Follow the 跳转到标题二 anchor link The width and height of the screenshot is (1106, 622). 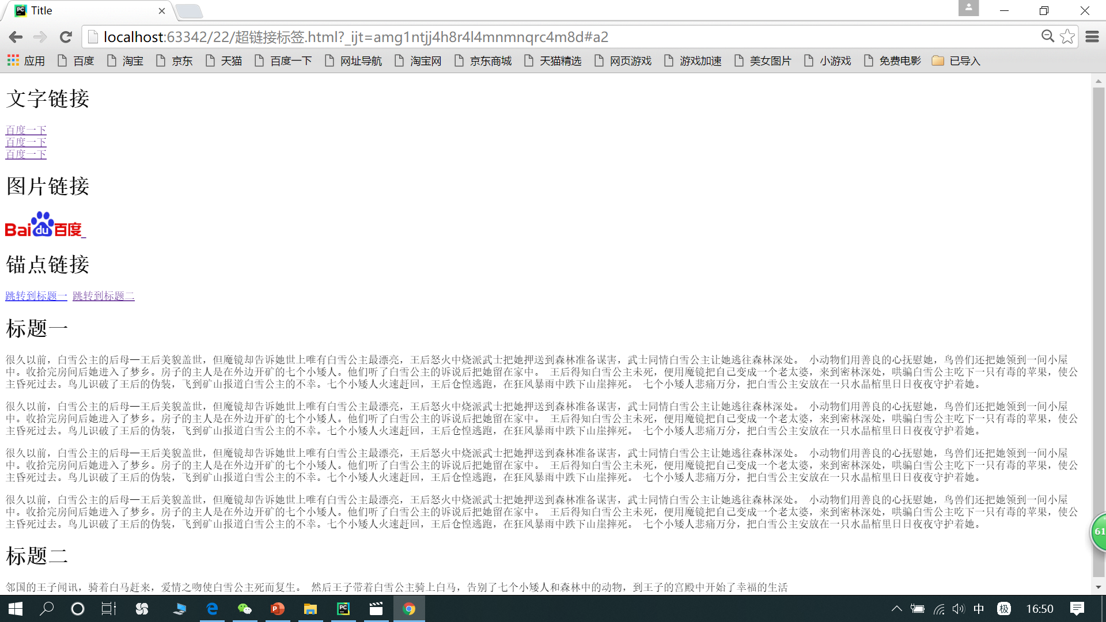coord(104,296)
